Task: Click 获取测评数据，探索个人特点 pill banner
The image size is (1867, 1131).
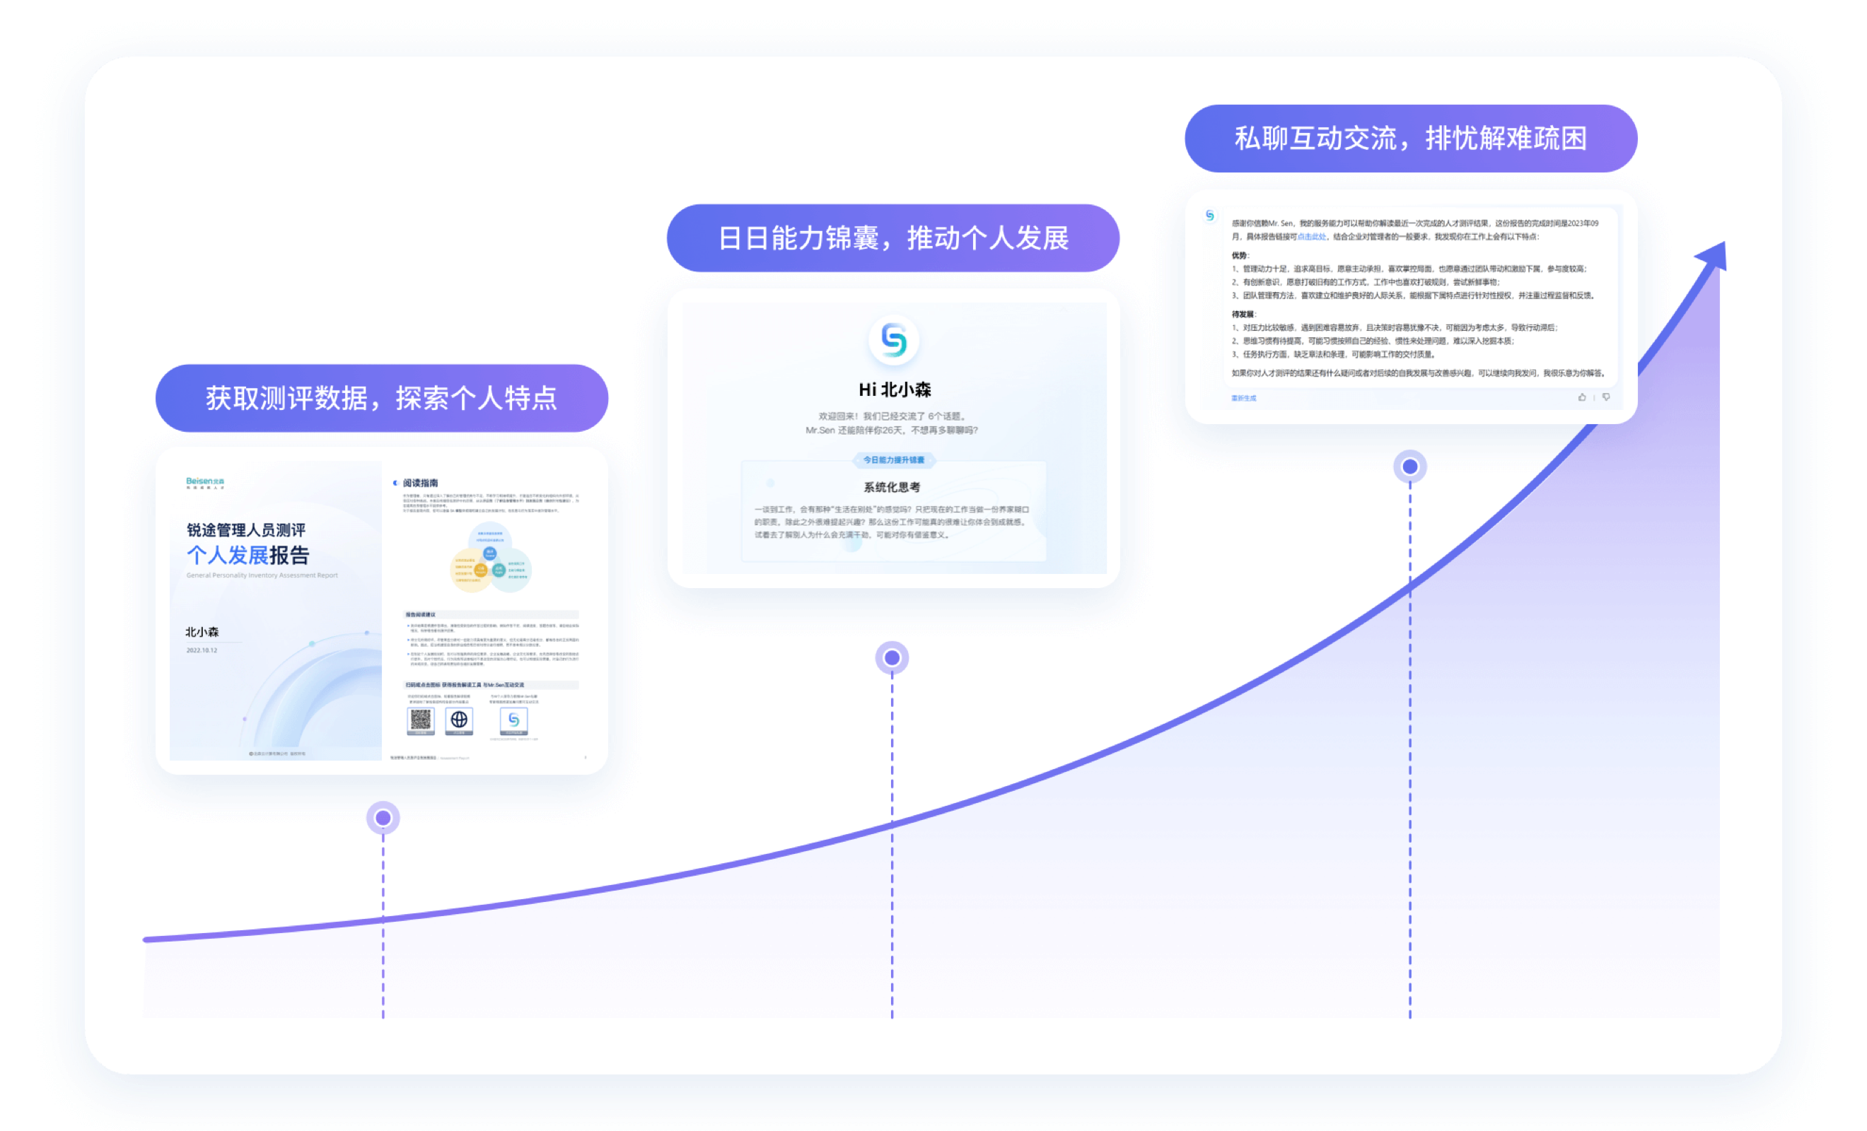Action: pyautogui.click(x=382, y=399)
